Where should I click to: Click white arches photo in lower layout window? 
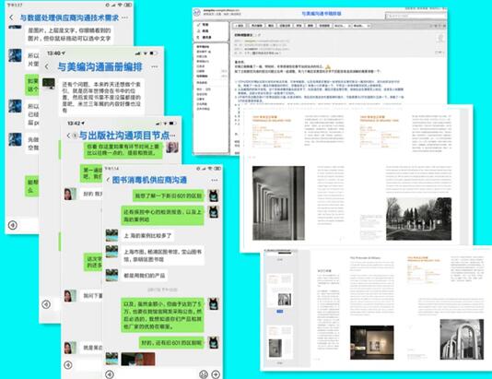[462, 339]
